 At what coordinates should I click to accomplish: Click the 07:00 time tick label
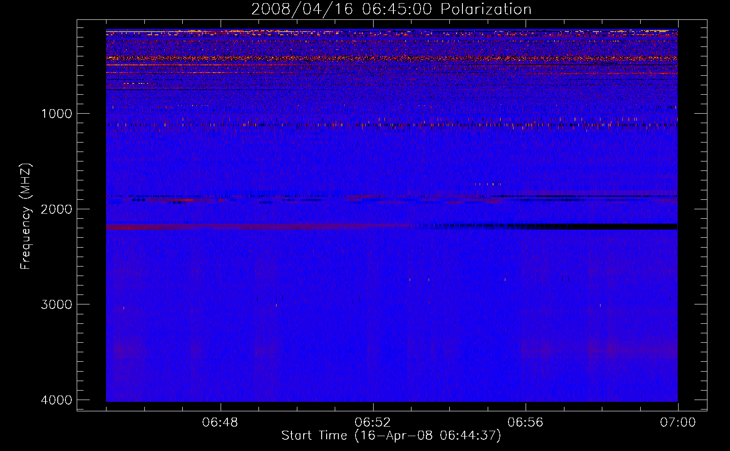[678, 423]
